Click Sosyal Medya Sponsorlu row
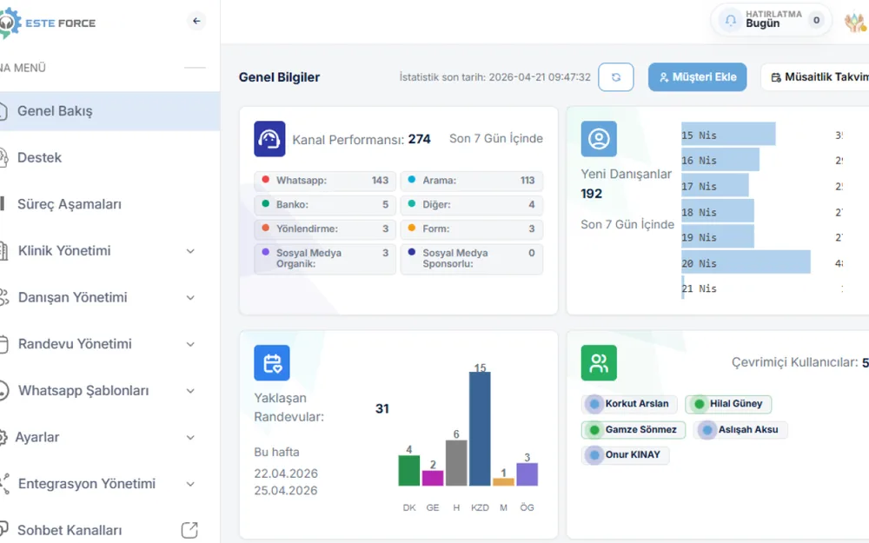 pyautogui.click(x=472, y=259)
